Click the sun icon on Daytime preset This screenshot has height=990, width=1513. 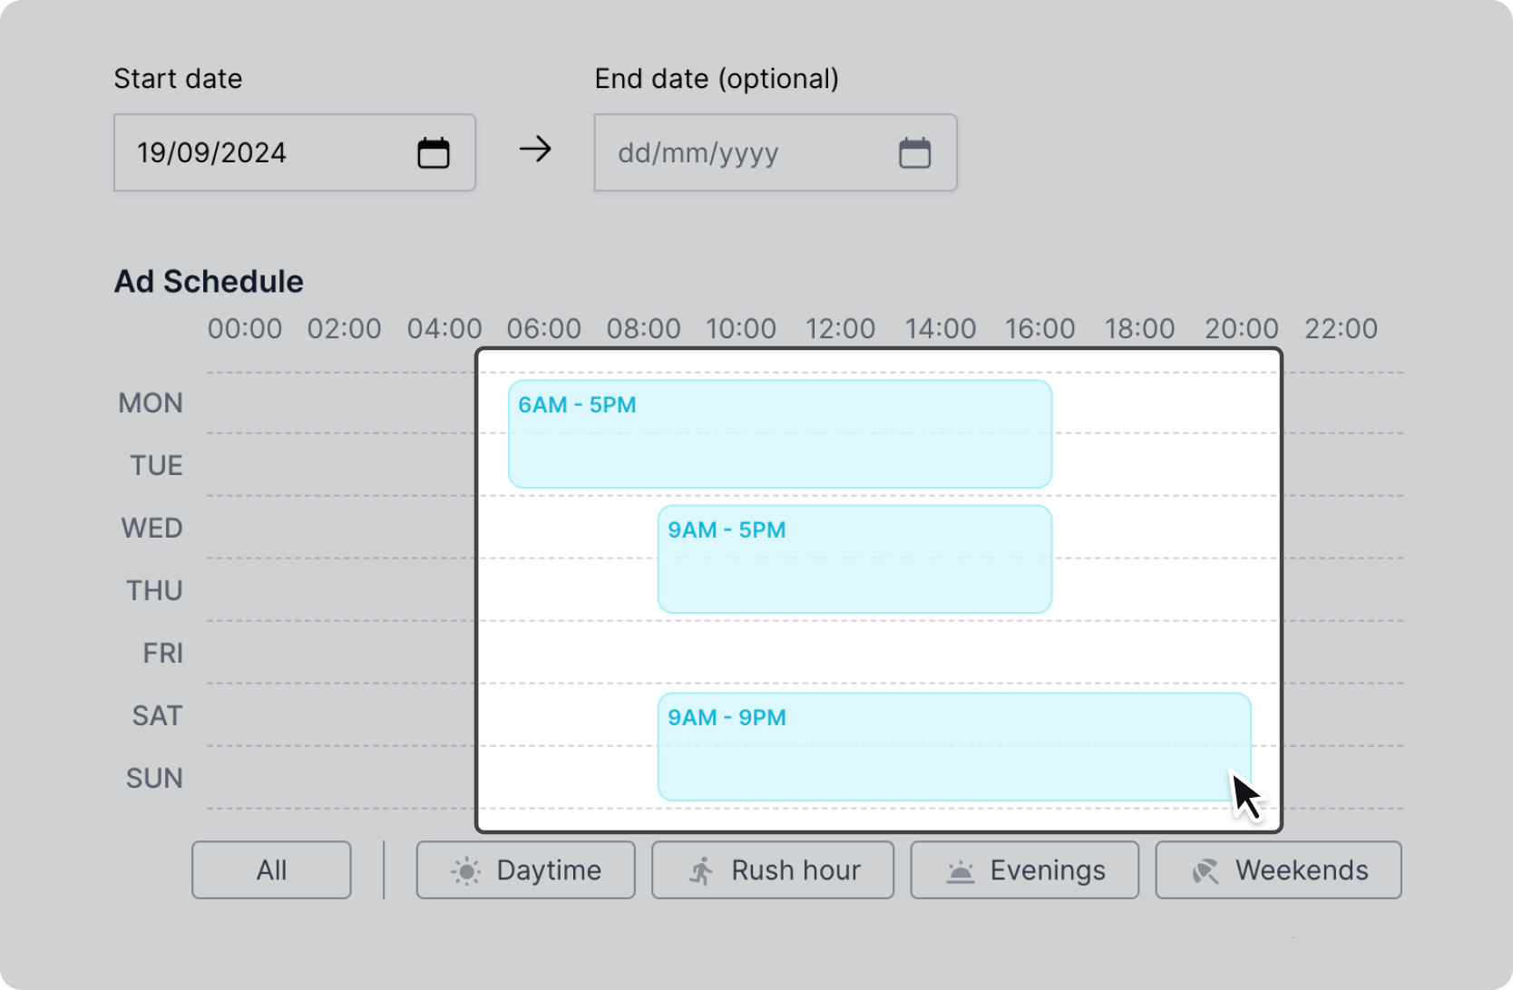(466, 871)
